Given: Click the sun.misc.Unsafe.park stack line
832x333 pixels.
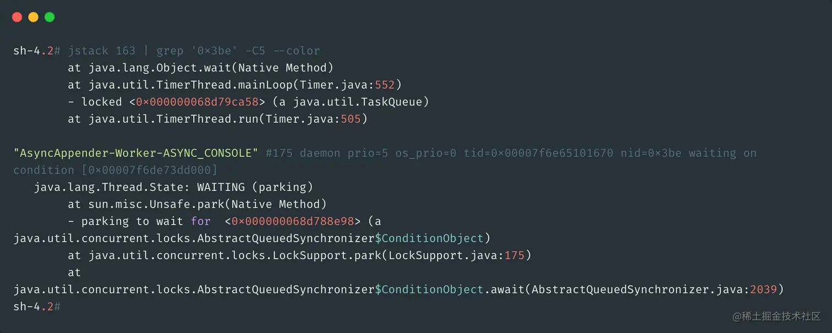Looking at the screenshot, I should click(x=197, y=205).
